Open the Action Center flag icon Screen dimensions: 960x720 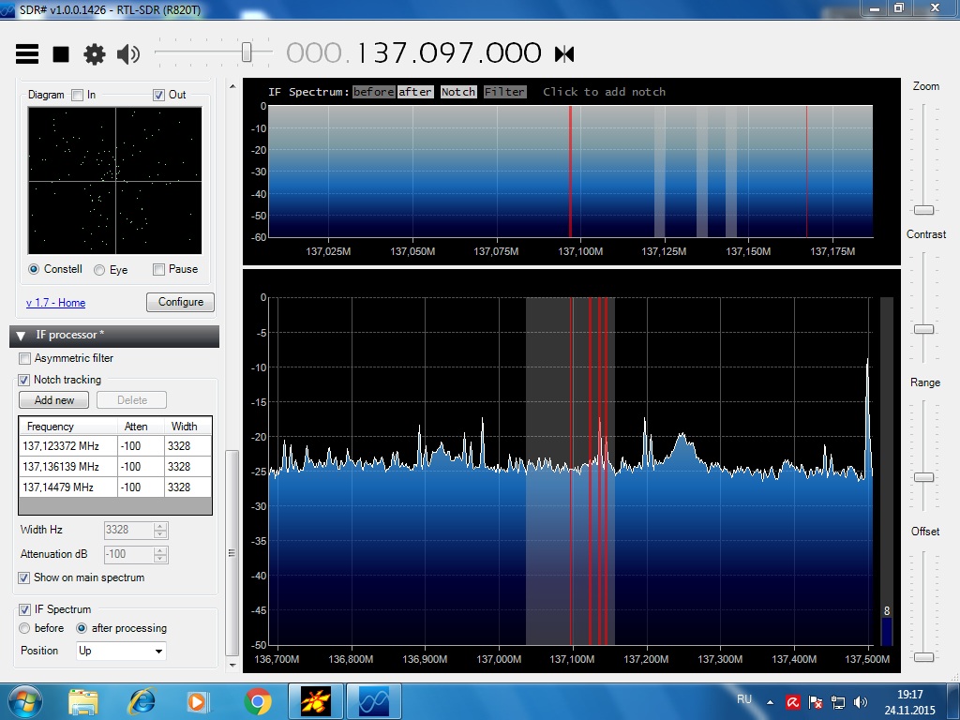(816, 702)
